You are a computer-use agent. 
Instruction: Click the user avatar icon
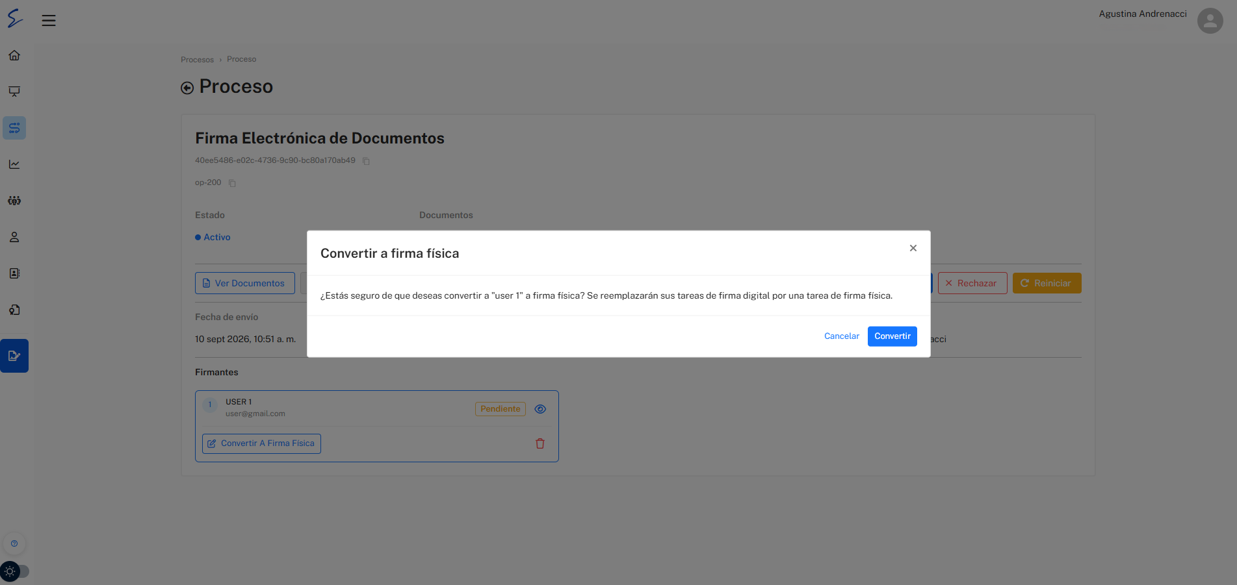pyautogui.click(x=1210, y=21)
